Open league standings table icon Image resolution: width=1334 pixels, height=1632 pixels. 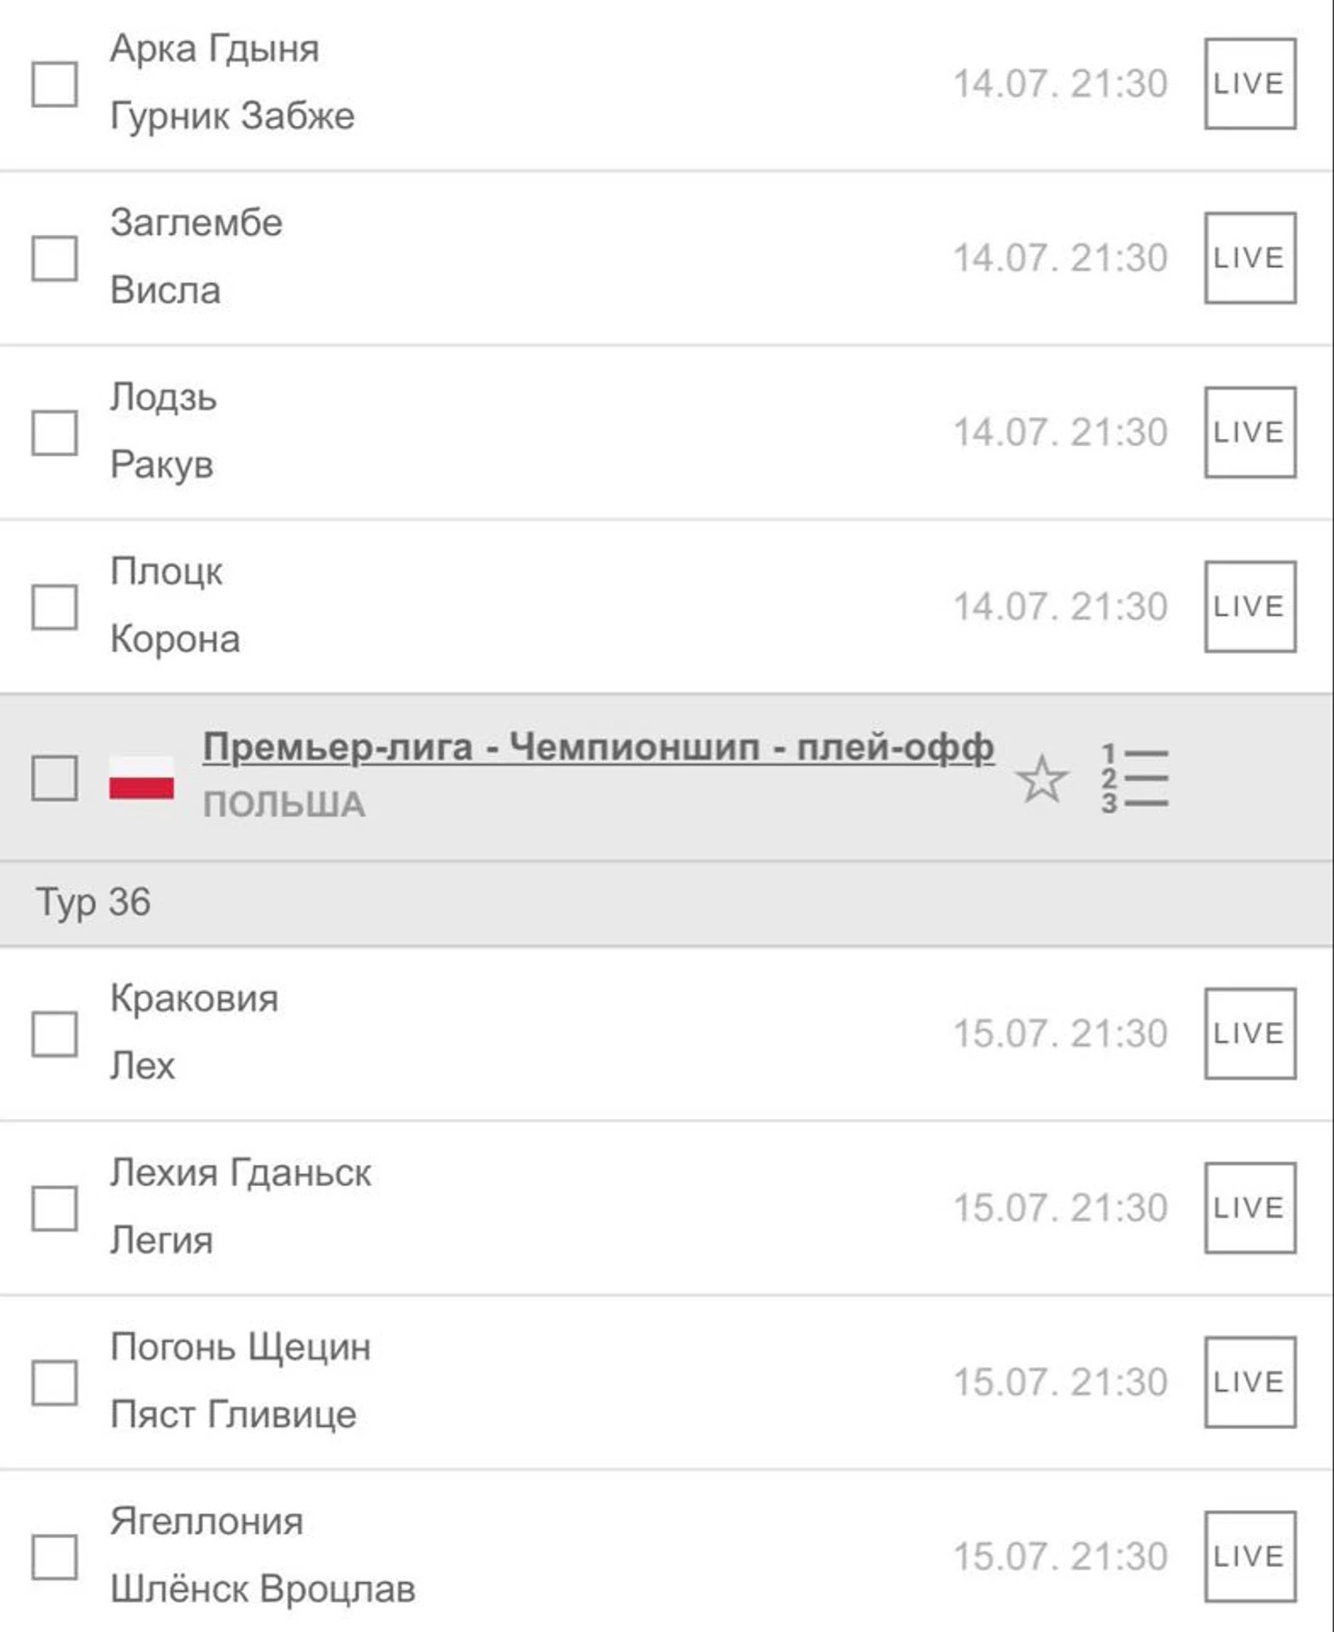click(x=1134, y=779)
